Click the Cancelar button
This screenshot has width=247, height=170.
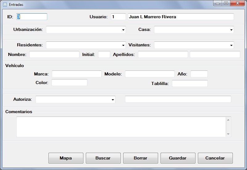point(215,158)
